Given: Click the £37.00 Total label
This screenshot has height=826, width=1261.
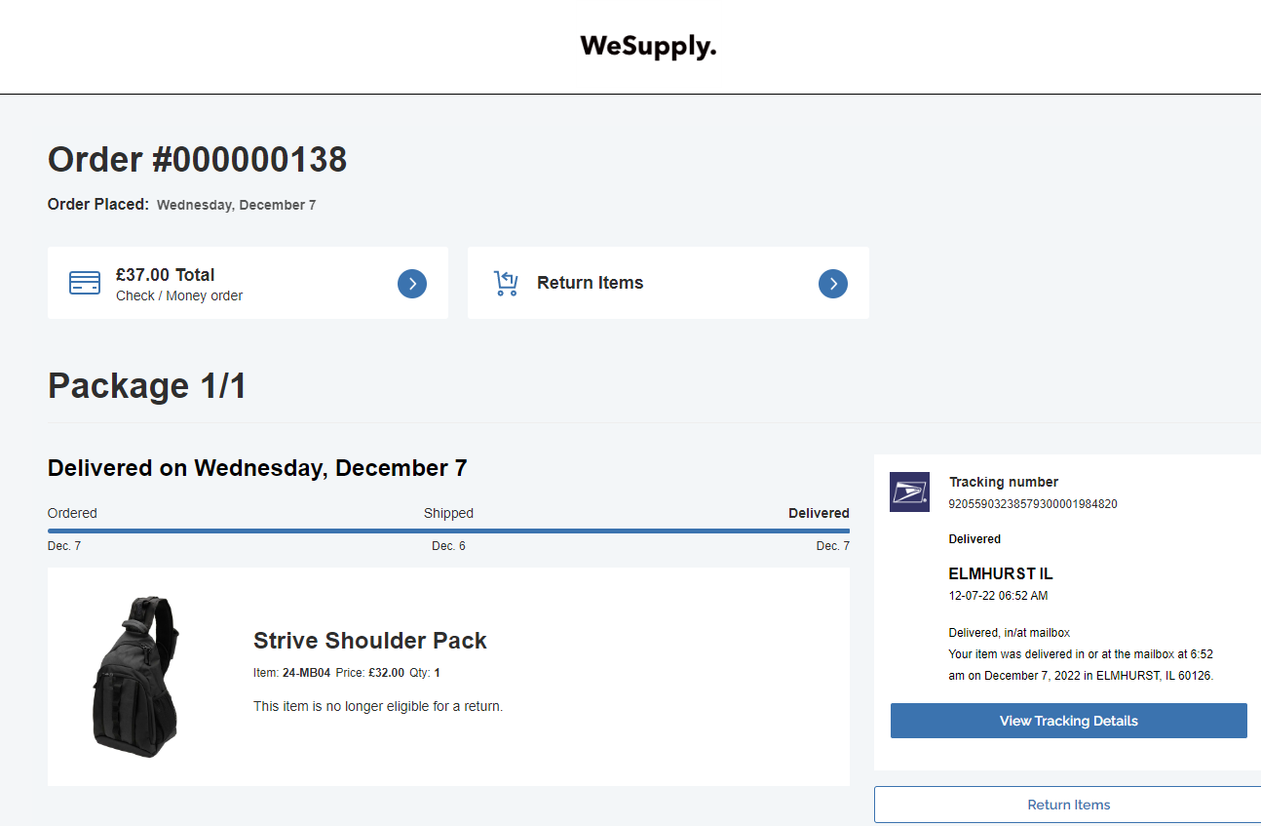Looking at the screenshot, I should pyautogui.click(x=165, y=275).
